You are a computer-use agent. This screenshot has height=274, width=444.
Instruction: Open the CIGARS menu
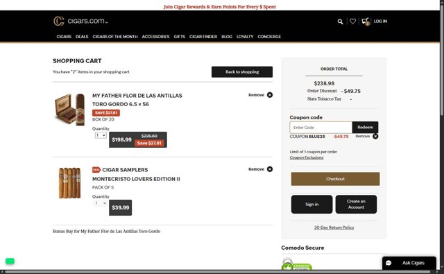(x=64, y=37)
